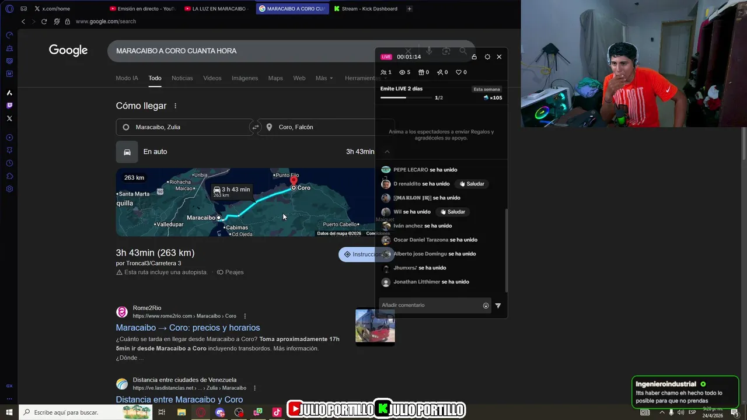Viewport: 747px width, 420px height.
Task: Open File Explorer from the taskbar
Action: pyautogui.click(x=181, y=412)
